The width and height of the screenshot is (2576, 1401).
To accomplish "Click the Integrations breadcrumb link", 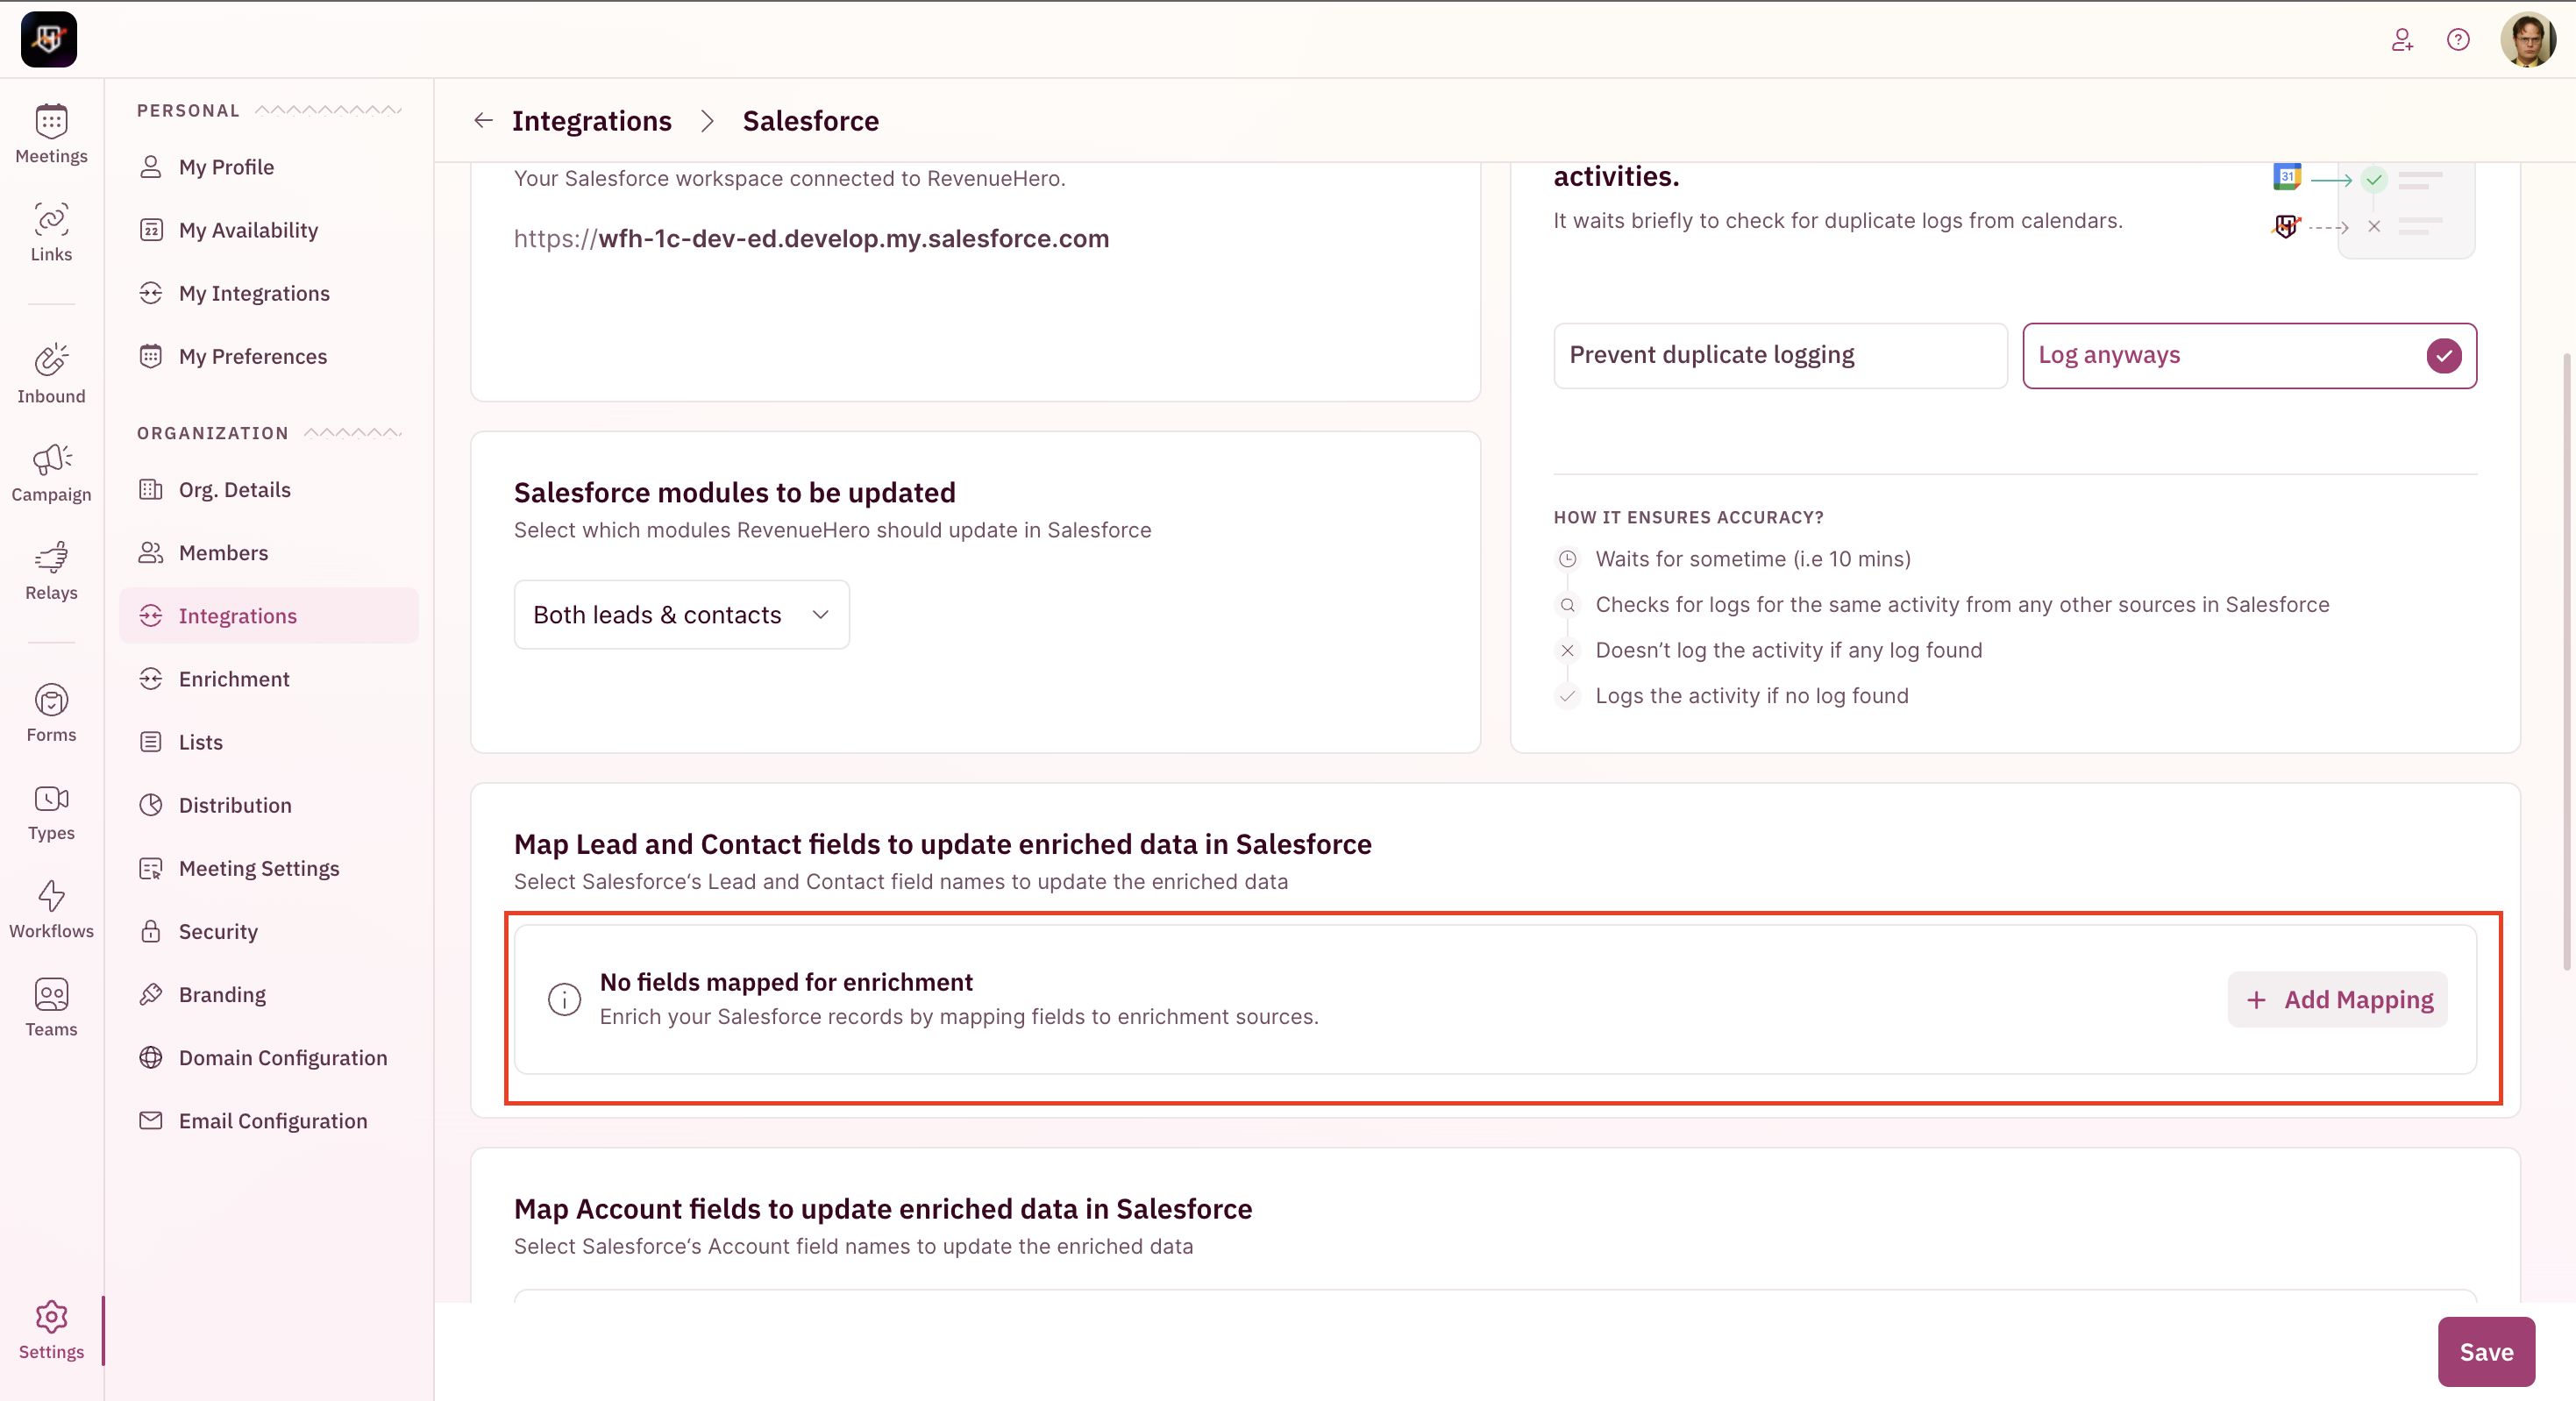I will point(591,121).
